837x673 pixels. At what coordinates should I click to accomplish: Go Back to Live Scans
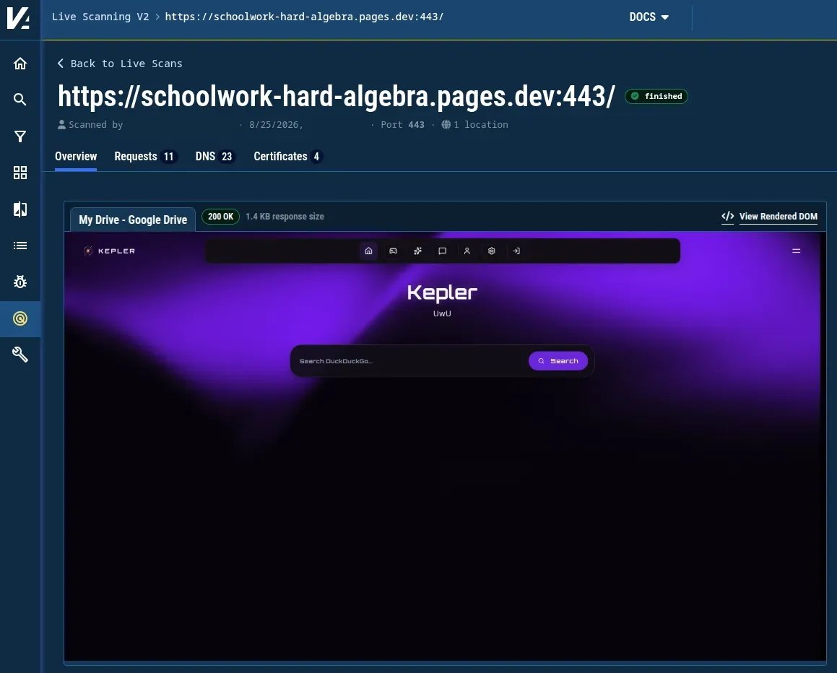click(120, 64)
